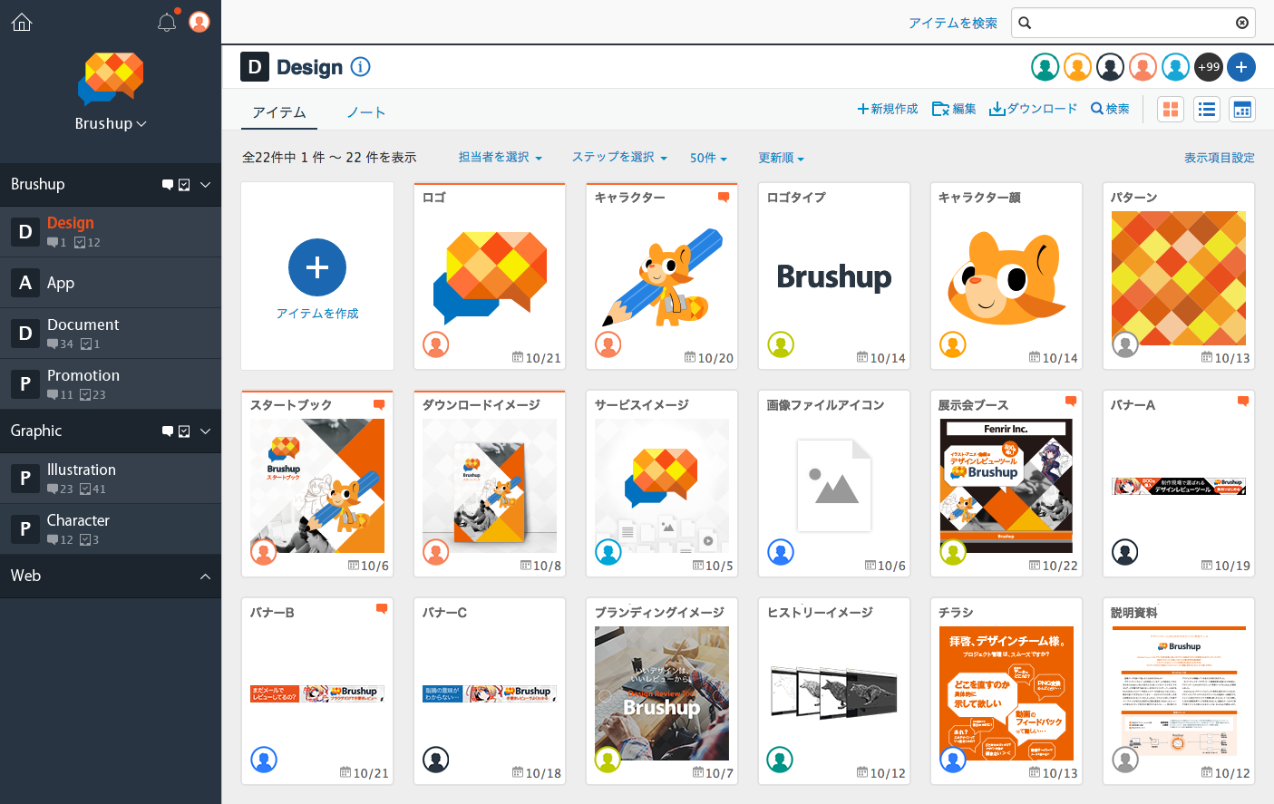Click the blue create item plus icon
The height and width of the screenshot is (804, 1274).
[x=317, y=267]
